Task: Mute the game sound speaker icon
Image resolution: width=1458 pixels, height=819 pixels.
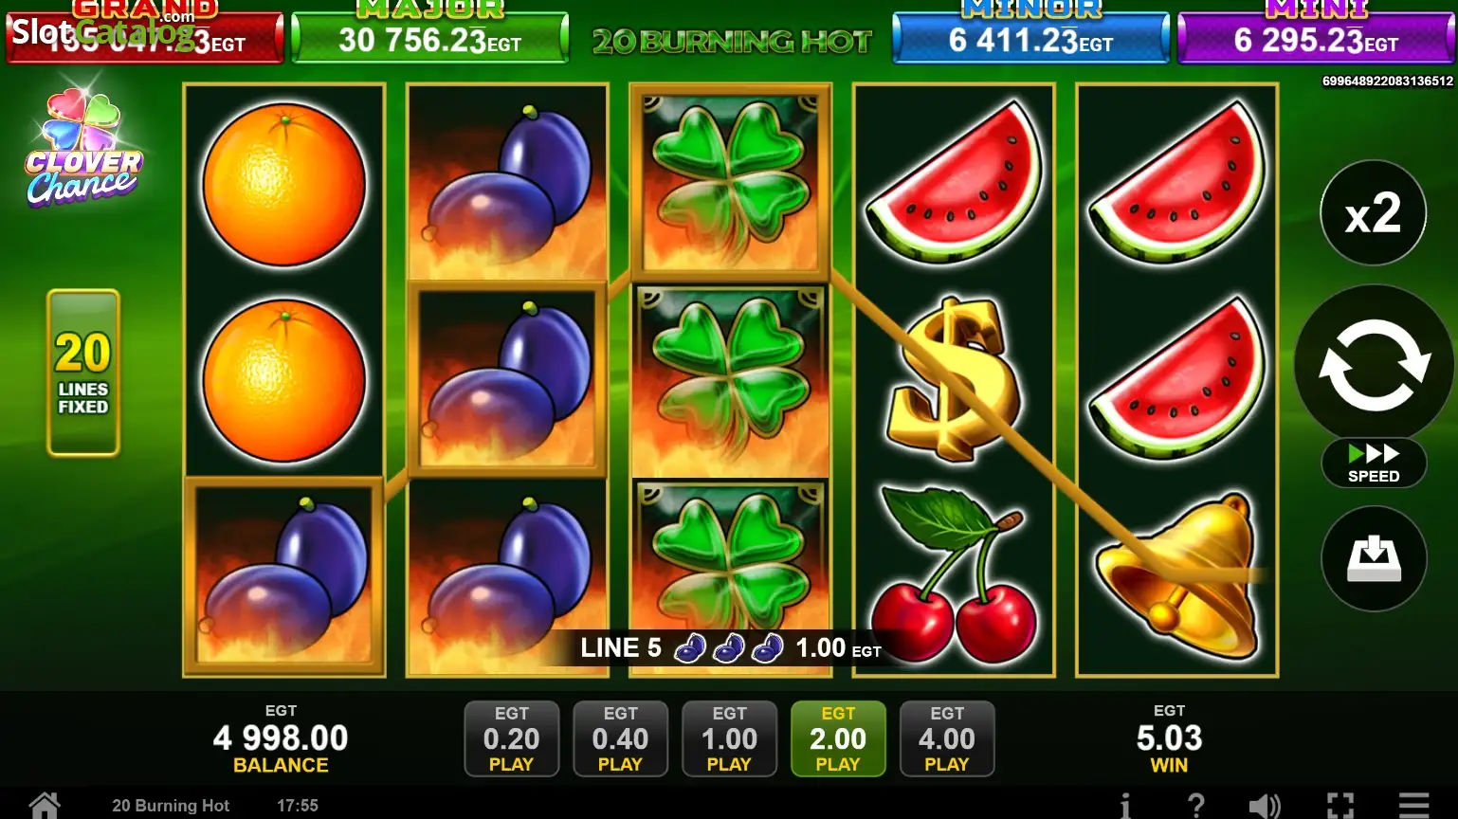Action: point(1265,806)
